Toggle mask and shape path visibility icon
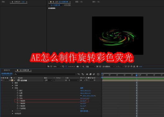 pos(66,66)
